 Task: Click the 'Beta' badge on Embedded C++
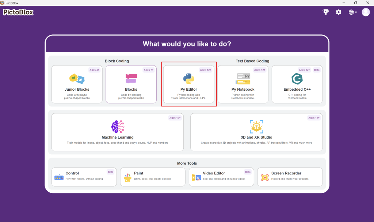coord(317,70)
